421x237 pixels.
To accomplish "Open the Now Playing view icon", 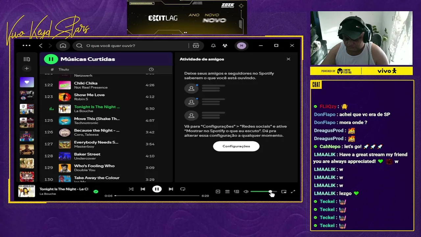I will point(218,192).
